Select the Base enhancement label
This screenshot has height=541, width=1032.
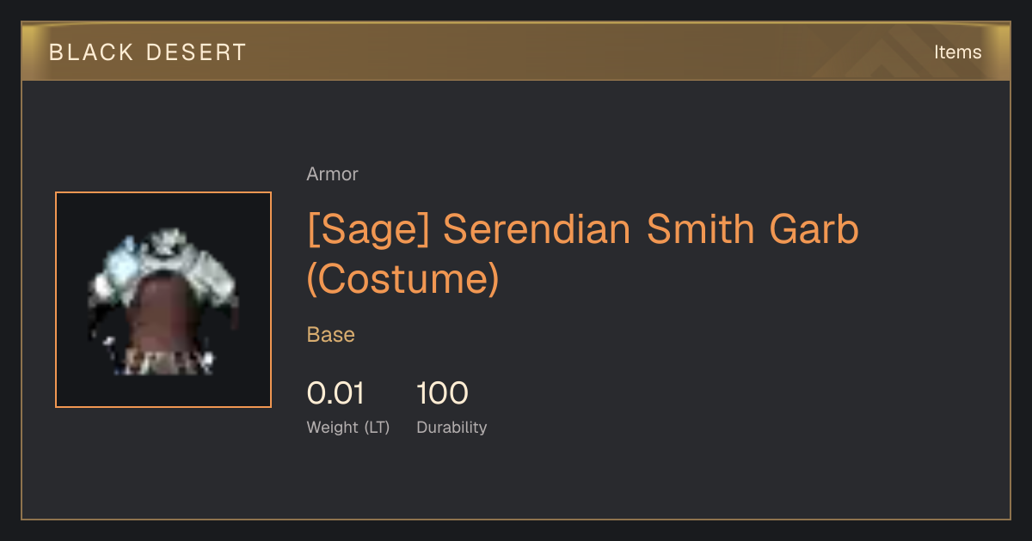coord(331,335)
